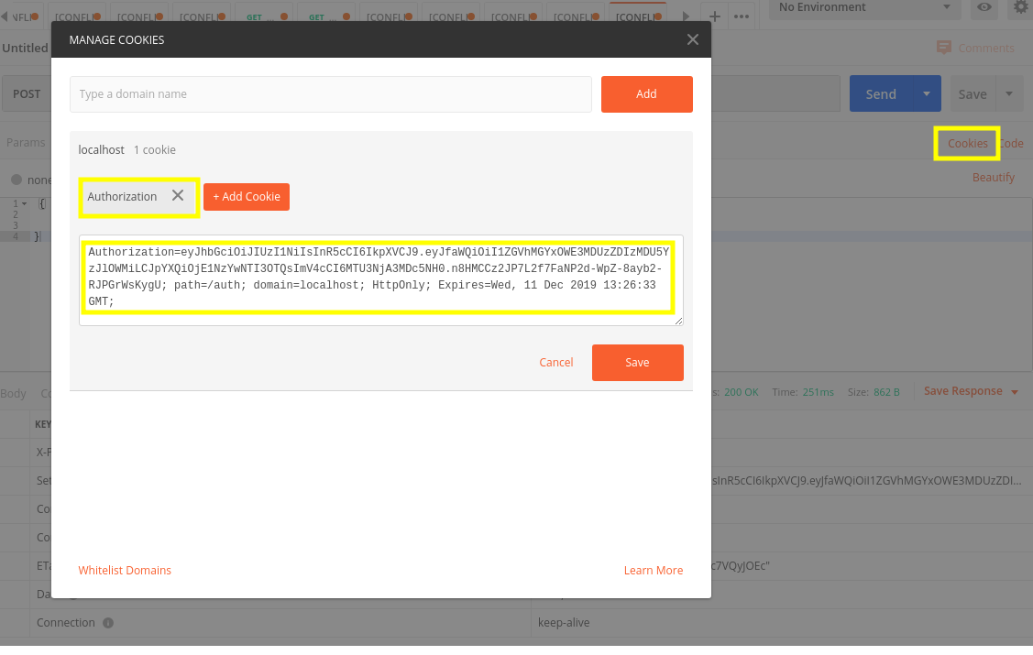Click inside the cookie value text area
The height and width of the screenshot is (655, 1033).
coord(380,279)
